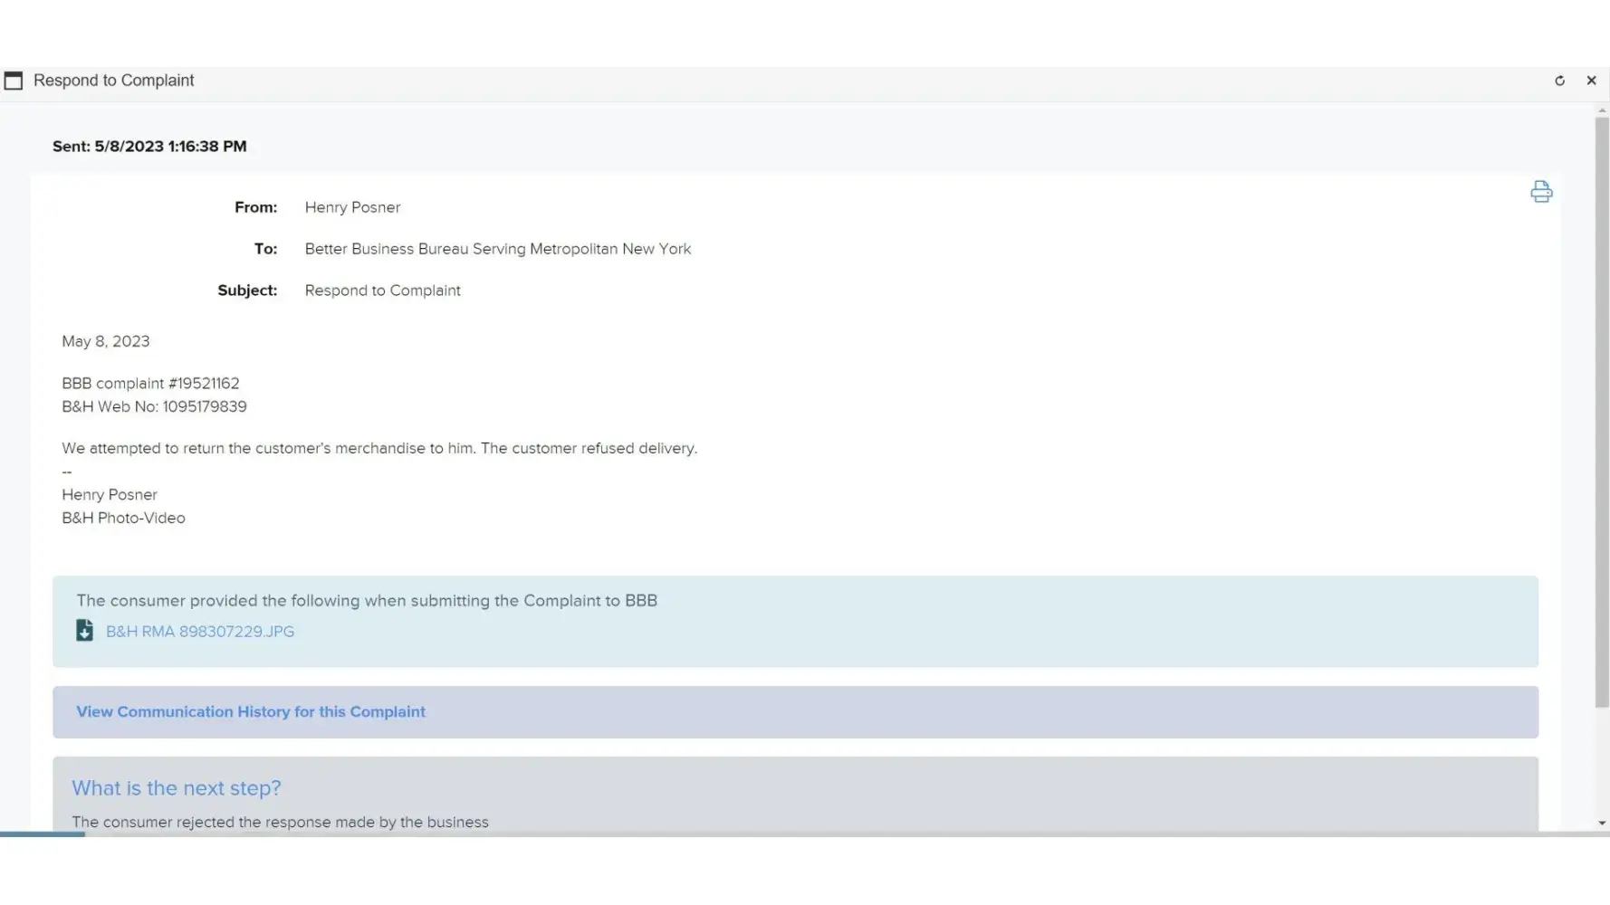Click the B&H Photo-Video signature line
This screenshot has height=905, width=1610.
pyautogui.click(x=123, y=519)
